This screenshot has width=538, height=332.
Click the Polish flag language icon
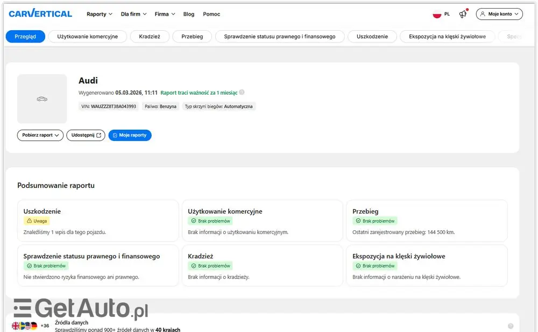coord(437,14)
